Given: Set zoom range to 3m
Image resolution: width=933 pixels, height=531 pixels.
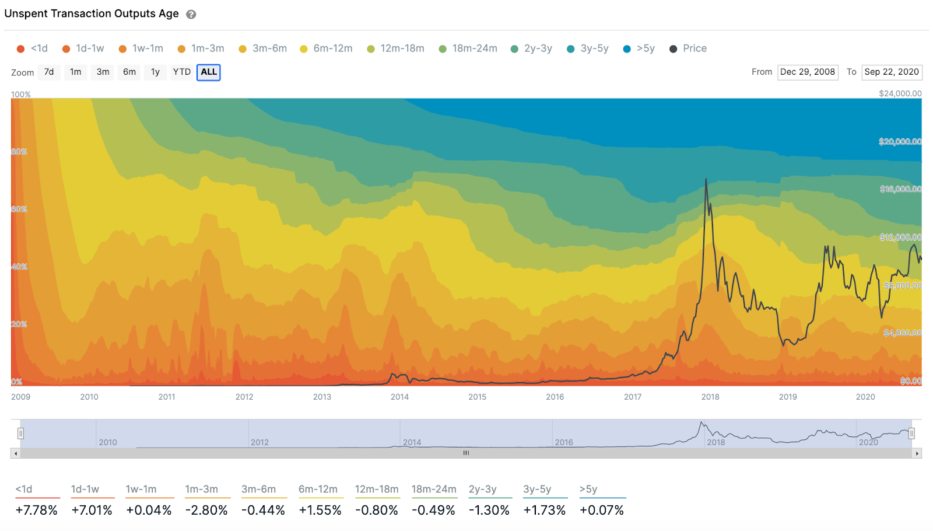Looking at the screenshot, I should point(103,72).
